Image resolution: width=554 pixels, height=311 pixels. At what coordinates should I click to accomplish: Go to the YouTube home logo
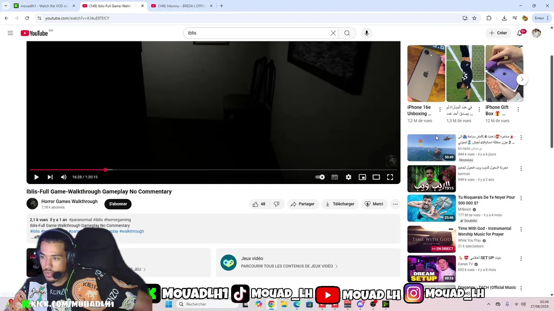(x=34, y=33)
